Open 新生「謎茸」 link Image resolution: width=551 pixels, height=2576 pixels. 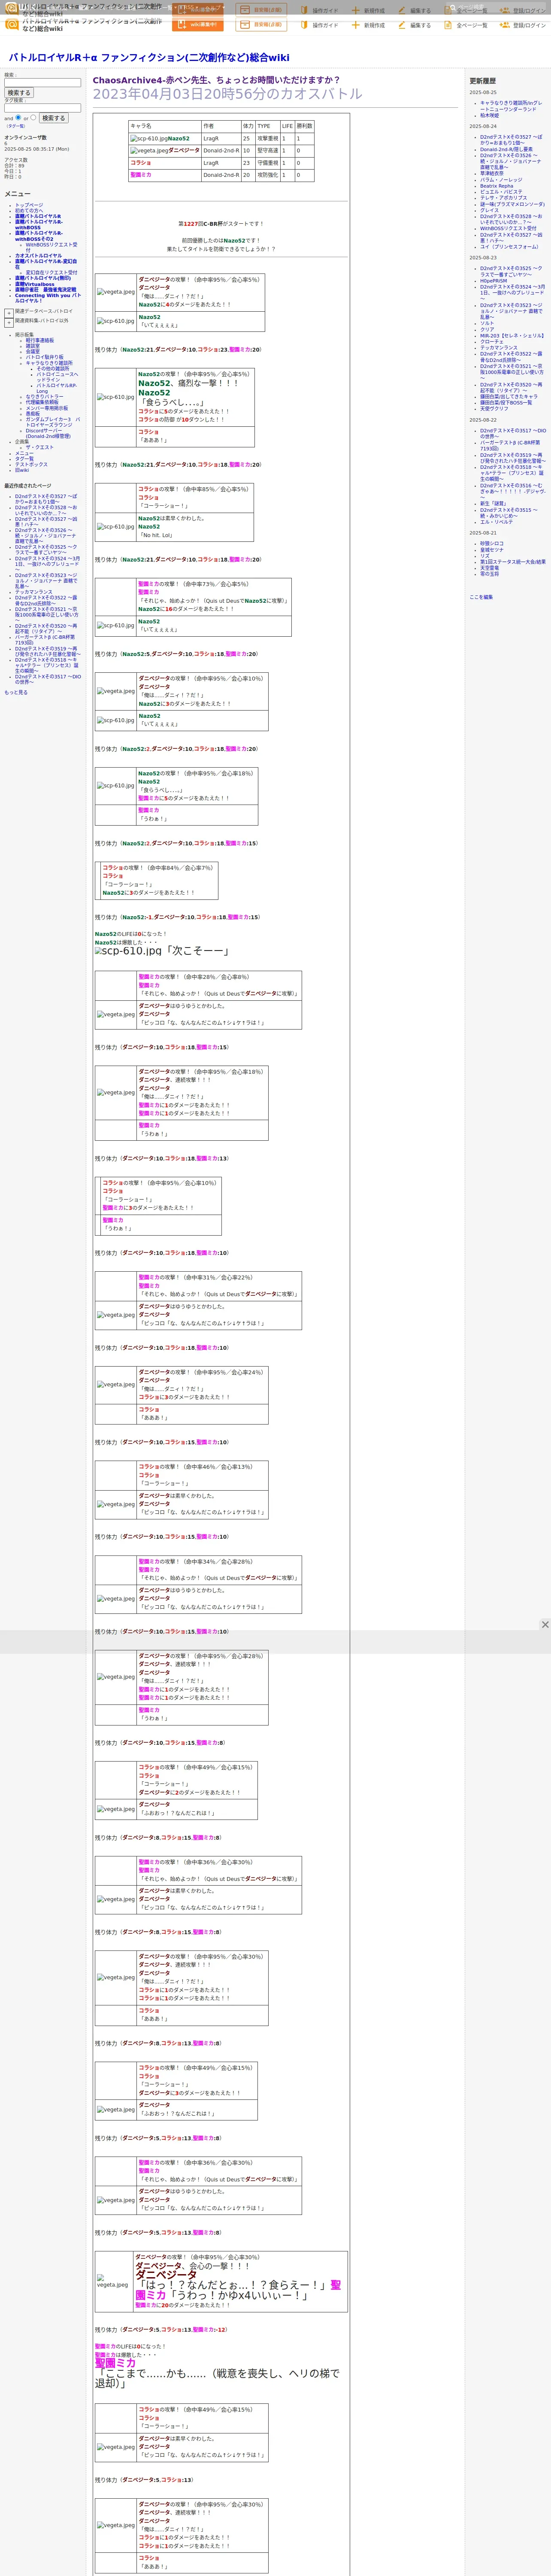pos(493,504)
